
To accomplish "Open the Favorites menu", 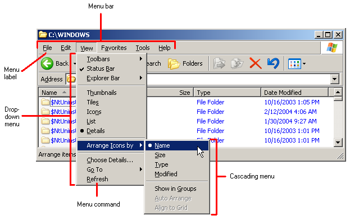I will click(x=114, y=48).
